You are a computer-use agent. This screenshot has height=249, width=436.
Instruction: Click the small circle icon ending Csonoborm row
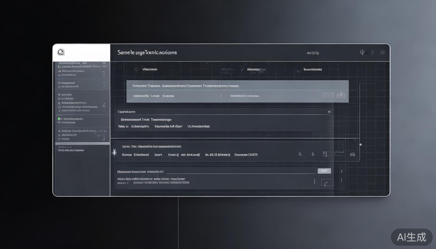tap(329, 112)
